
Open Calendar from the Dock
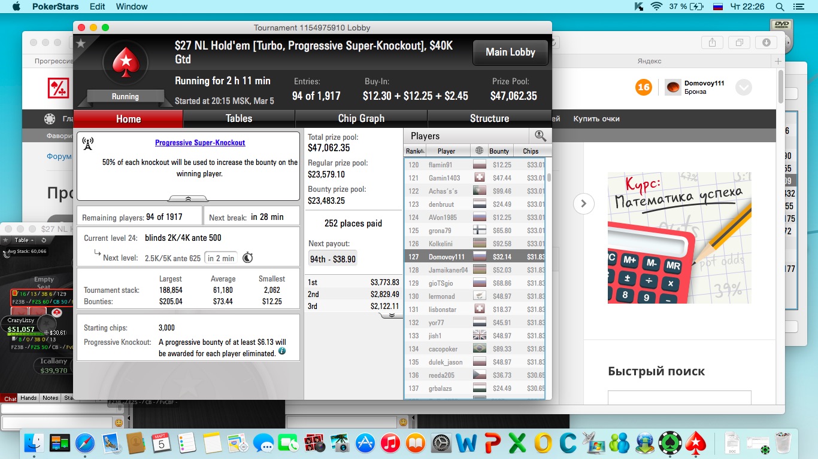pyautogui.click(x=162, y=443)
